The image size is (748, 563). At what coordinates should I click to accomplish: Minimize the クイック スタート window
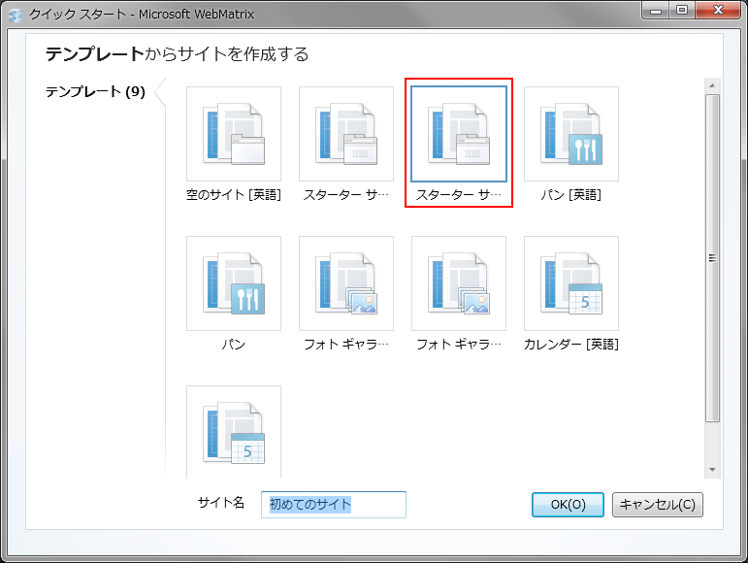coord(656,11)
